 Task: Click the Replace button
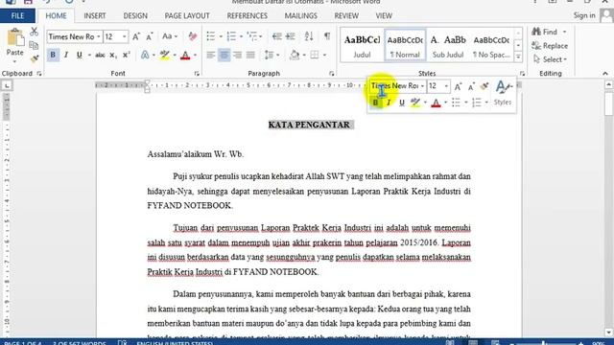pyautogui.click(x=550, y=46)
